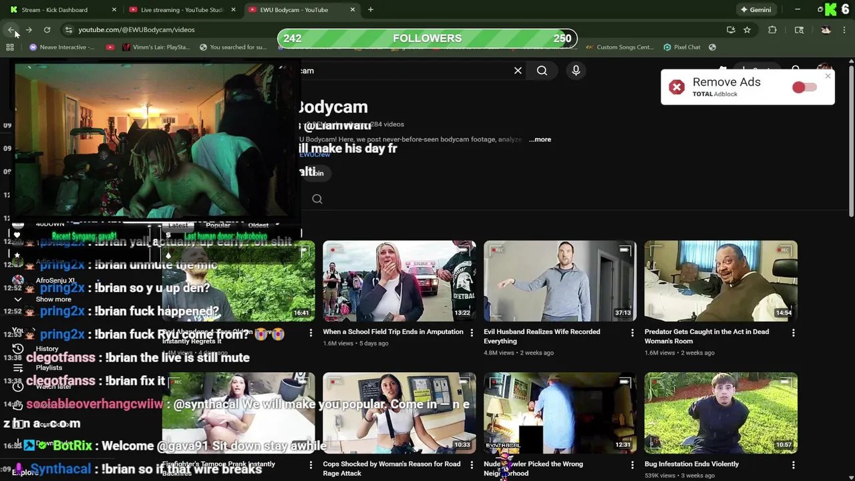The width and height of the screenshot is (855, 481).
Task: Open Neave Interactive bookmark
Action: tap(62, 47)
